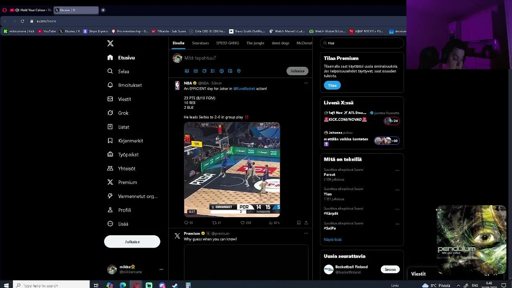Play the NBA basketball video

232,170
